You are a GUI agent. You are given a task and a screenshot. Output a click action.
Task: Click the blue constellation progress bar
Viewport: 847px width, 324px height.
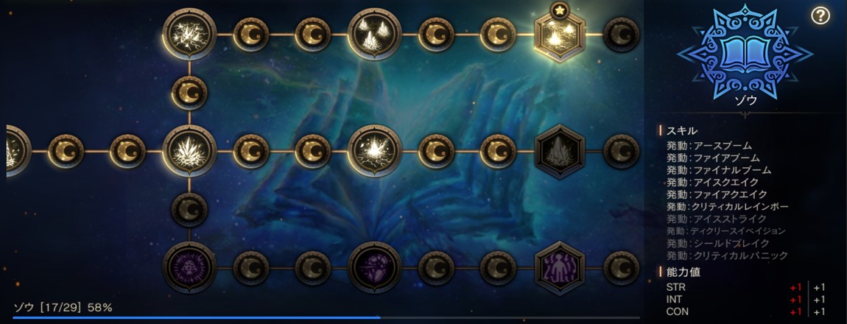(326, 317)
